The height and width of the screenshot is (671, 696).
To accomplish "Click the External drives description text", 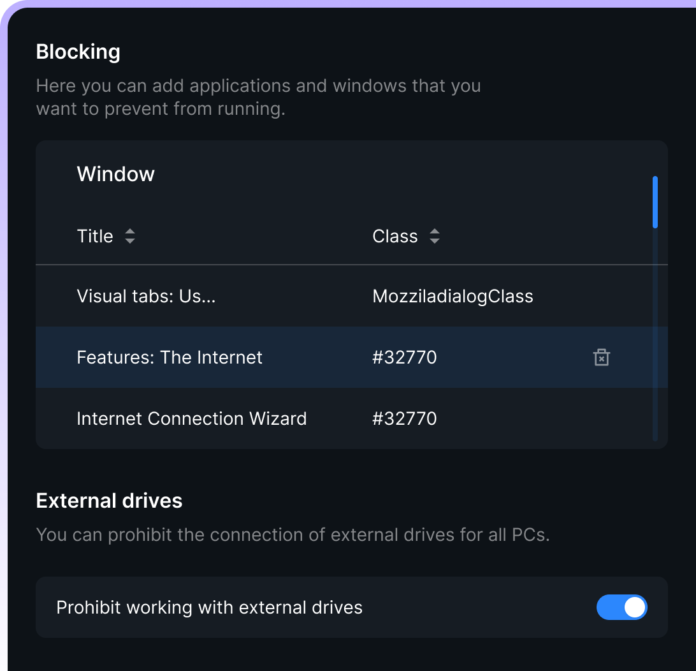I will [x=293, y=535].
